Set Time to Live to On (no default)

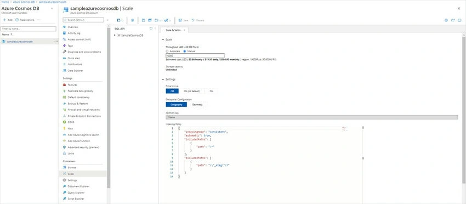click(x=192, y=91)
